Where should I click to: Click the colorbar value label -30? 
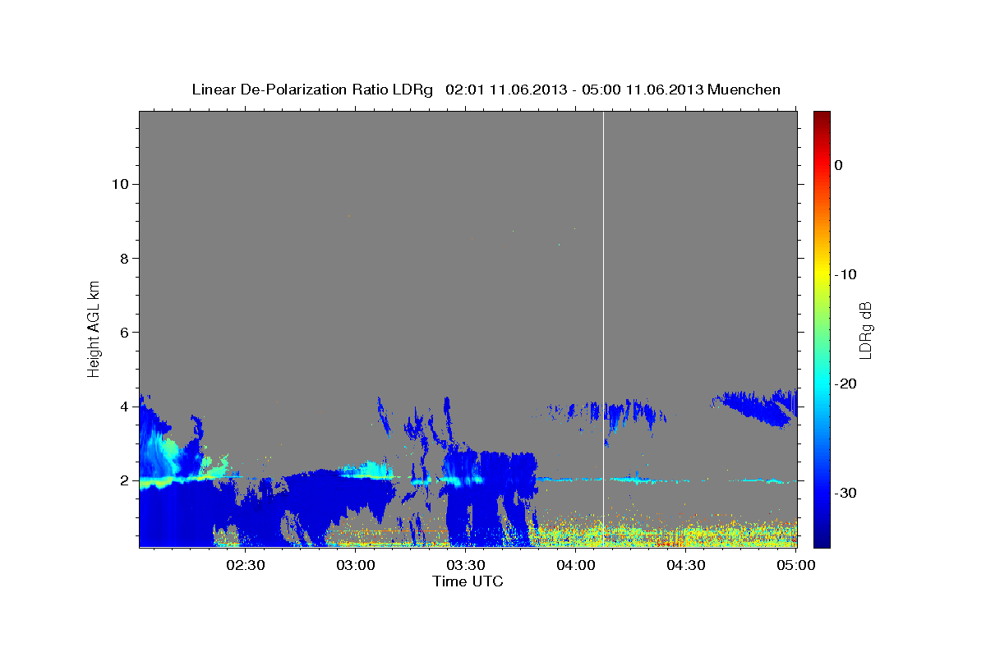[845, 493]
